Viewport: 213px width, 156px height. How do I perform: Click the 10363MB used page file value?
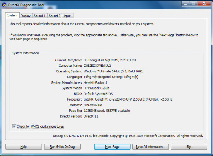[107, 111]
